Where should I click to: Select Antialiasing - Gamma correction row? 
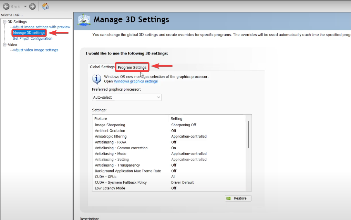pos(169,148)
